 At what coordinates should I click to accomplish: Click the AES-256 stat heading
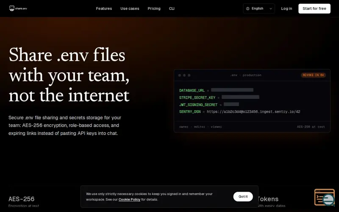click(22, 199)
